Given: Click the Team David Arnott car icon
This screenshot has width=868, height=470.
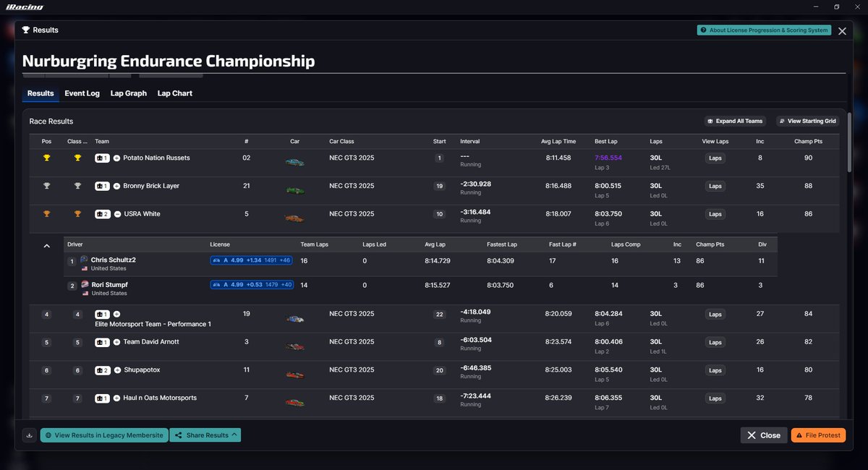Looking at the screenshot, I should (x=295, y=346).
